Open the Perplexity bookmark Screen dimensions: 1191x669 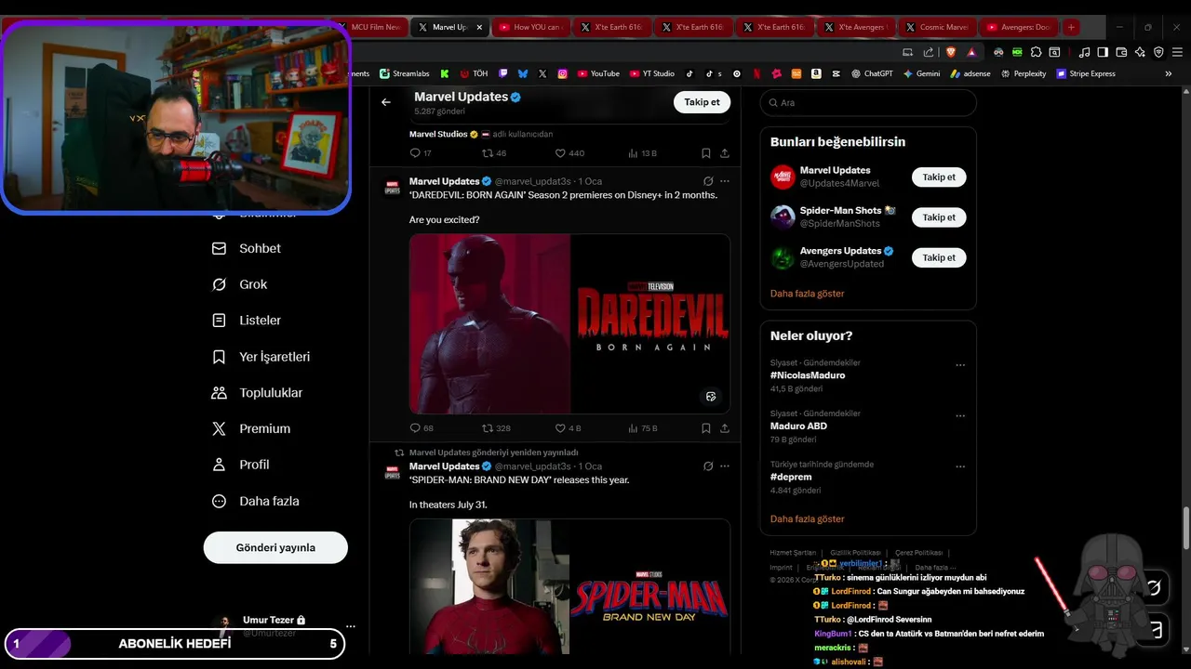[x=1024, y=73]
